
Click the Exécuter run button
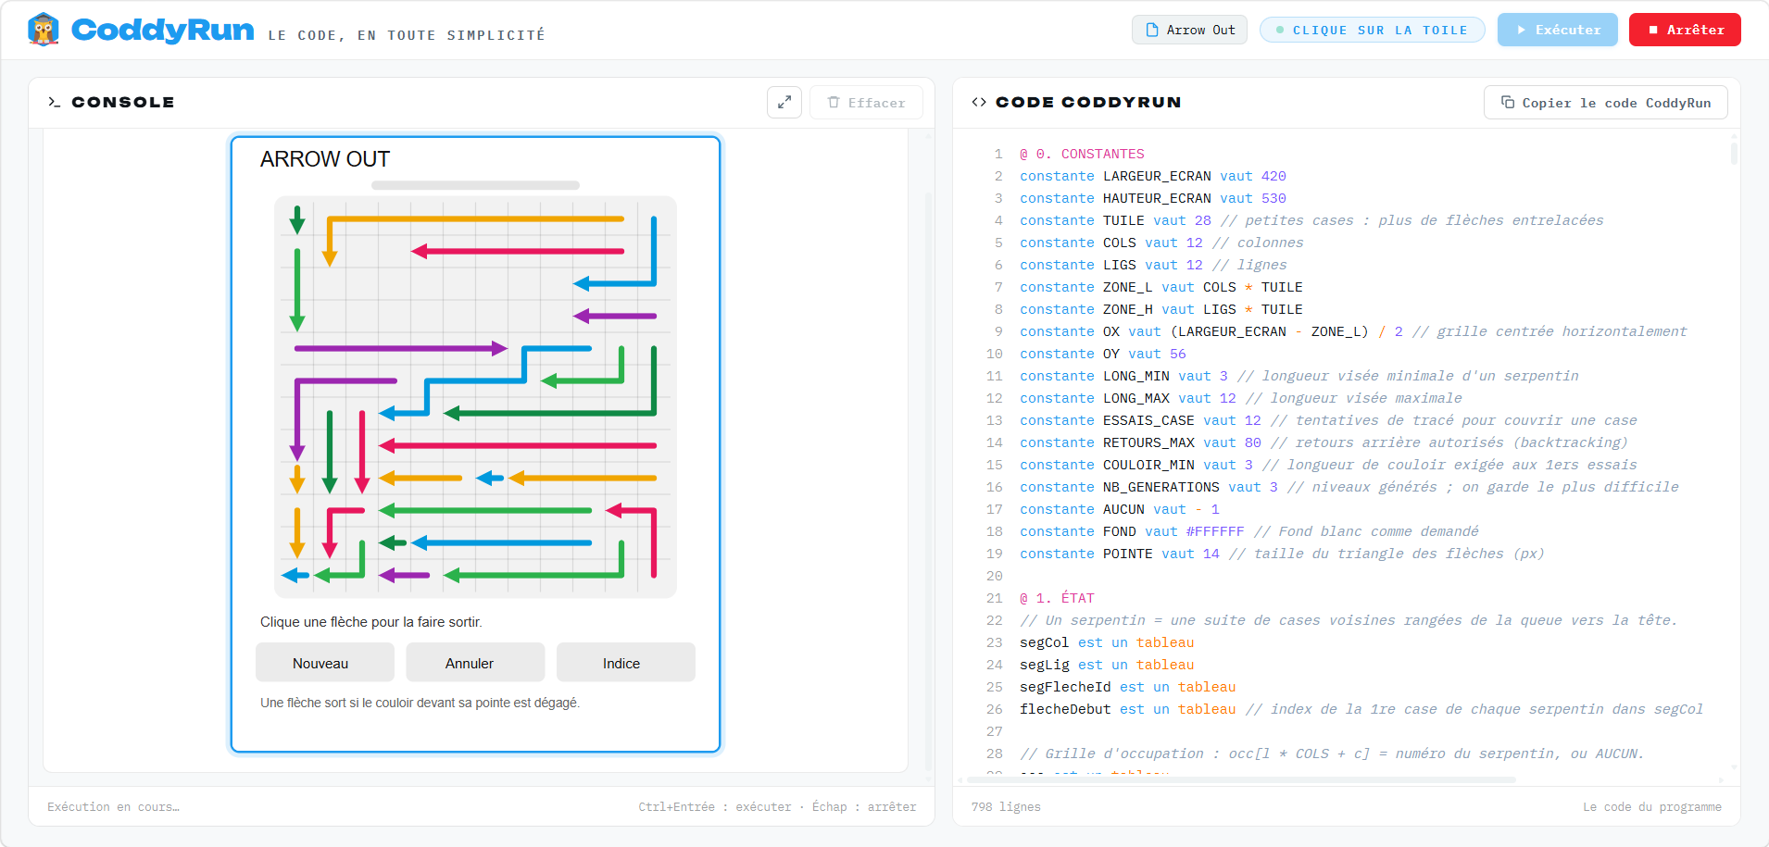(x=1557, y=30)
